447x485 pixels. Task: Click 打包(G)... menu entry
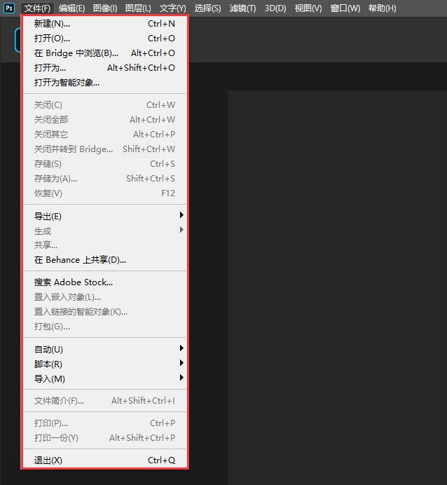pyautogui.click(x=105, y=327)
